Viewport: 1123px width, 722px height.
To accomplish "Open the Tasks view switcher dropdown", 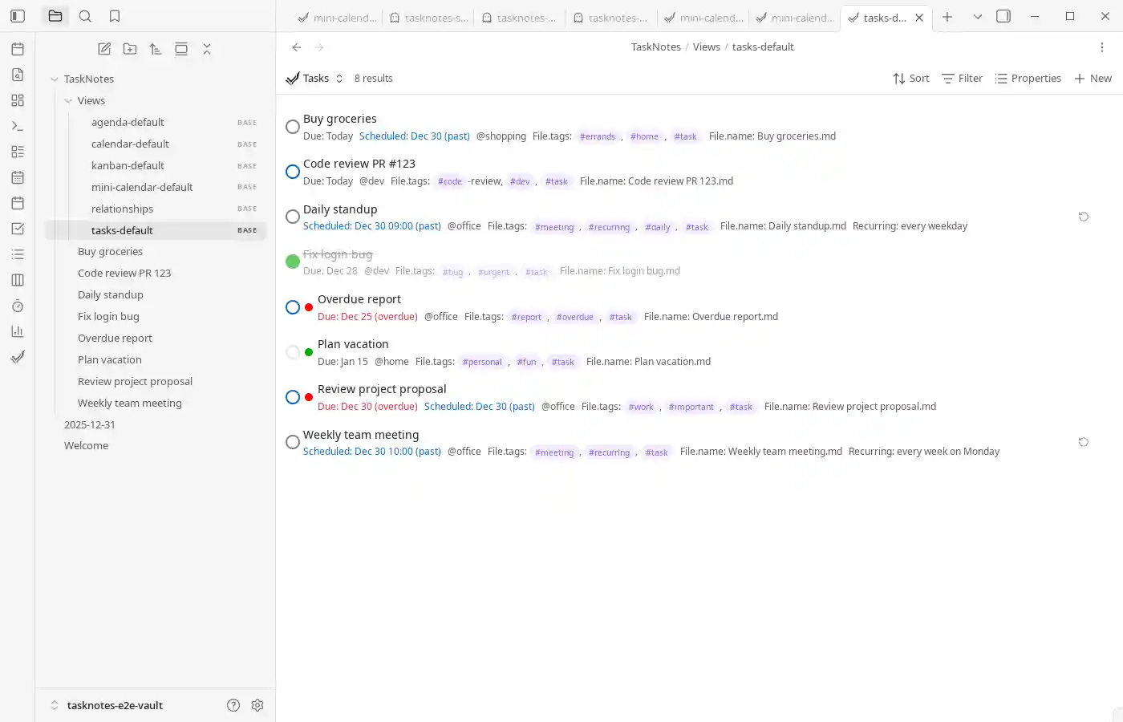I will coord(315,79).
